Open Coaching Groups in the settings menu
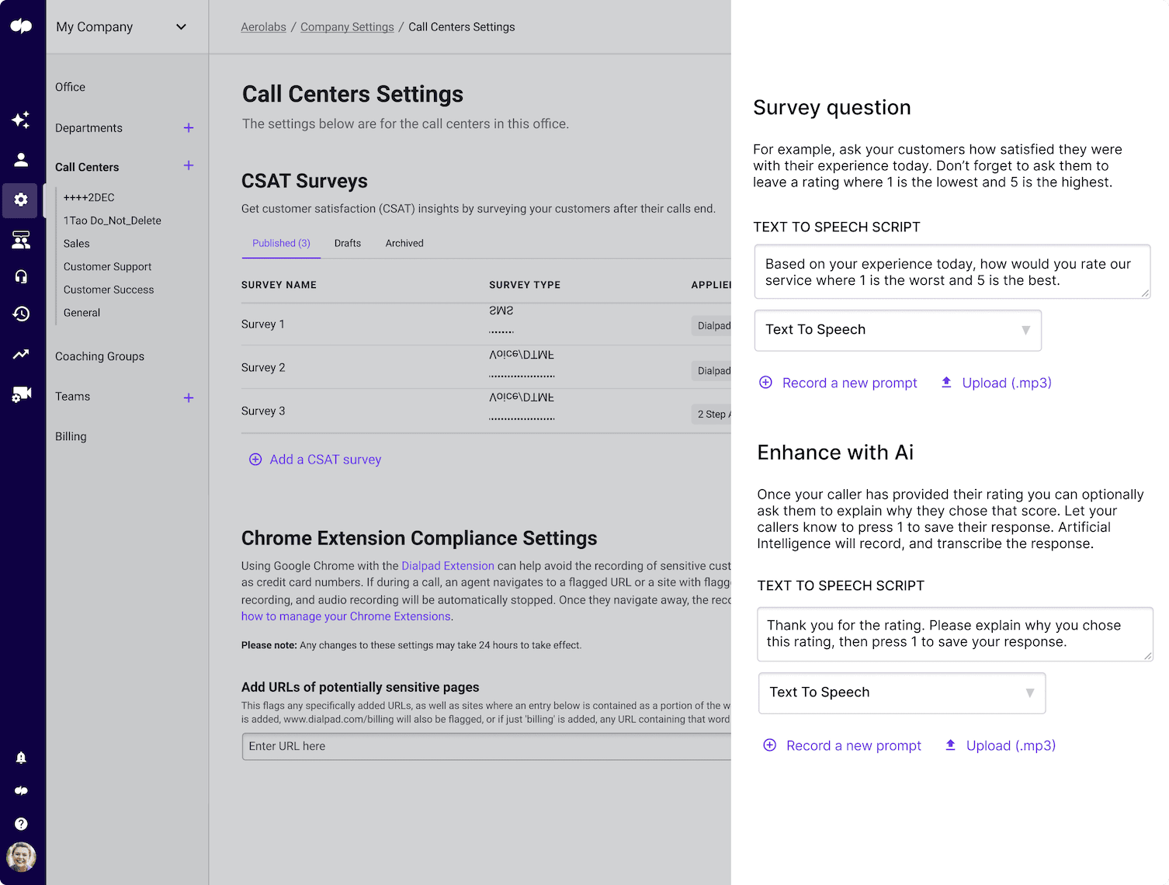The image size is (1169, 885). click(99, 356)
